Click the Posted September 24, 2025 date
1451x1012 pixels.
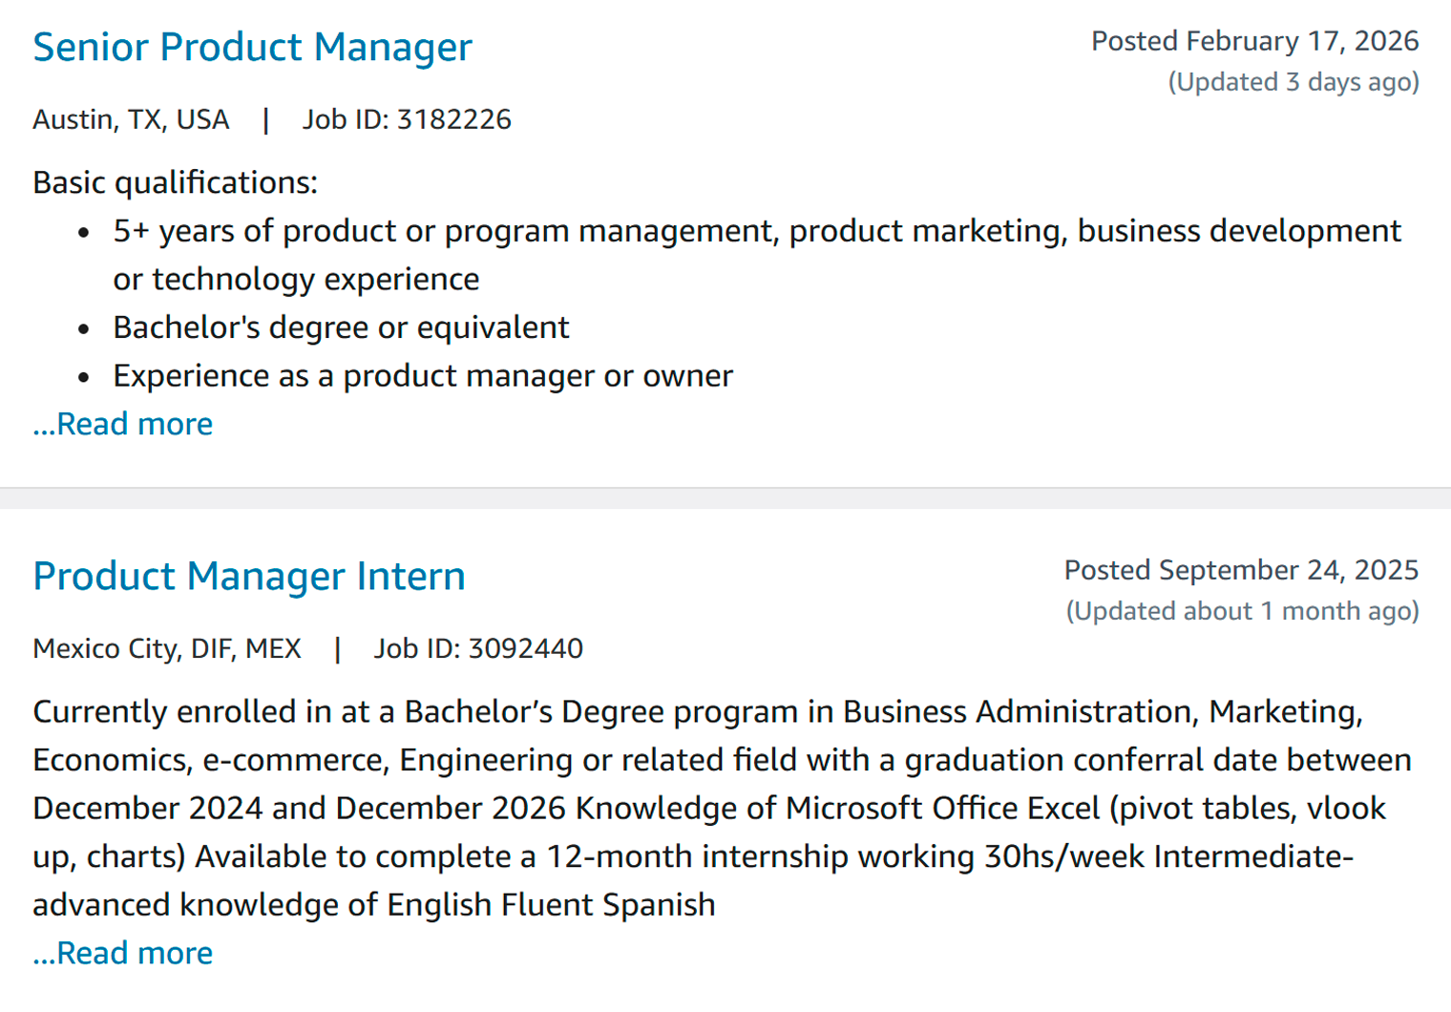[x=1241, y=570]
